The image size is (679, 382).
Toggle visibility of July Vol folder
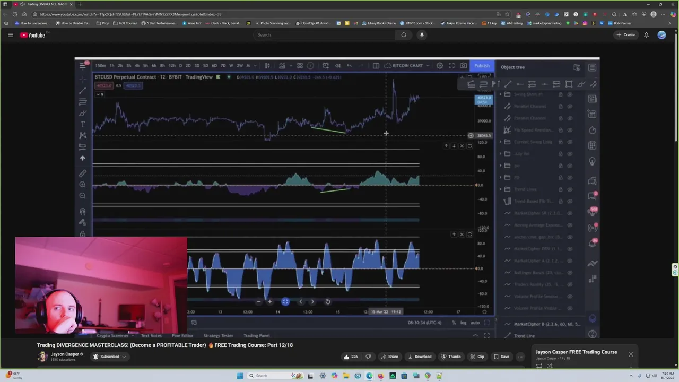click(x=570, y=154)
